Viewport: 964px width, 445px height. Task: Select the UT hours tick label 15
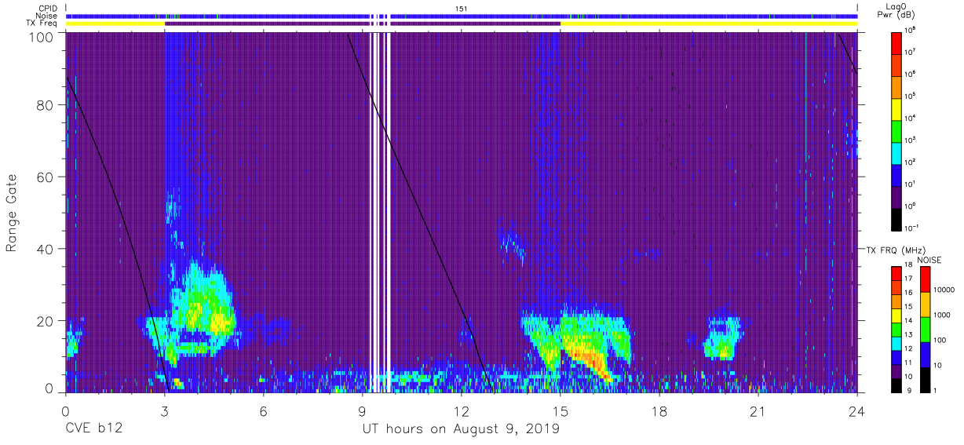coord(561,410)
